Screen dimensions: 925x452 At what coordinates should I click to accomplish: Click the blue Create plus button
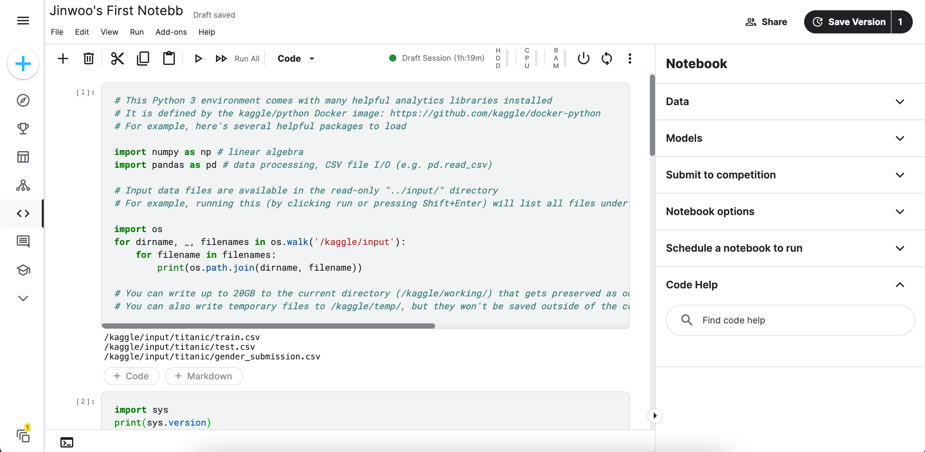click(23, 64)
